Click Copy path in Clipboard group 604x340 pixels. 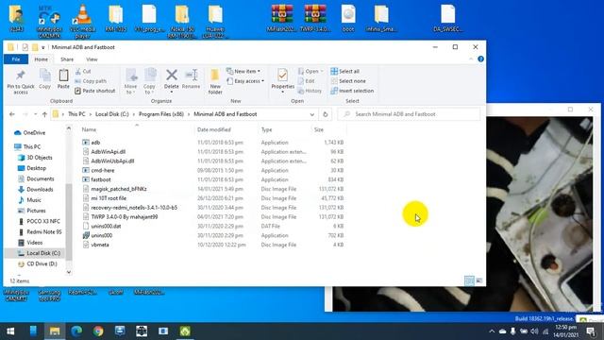(91, 81)
